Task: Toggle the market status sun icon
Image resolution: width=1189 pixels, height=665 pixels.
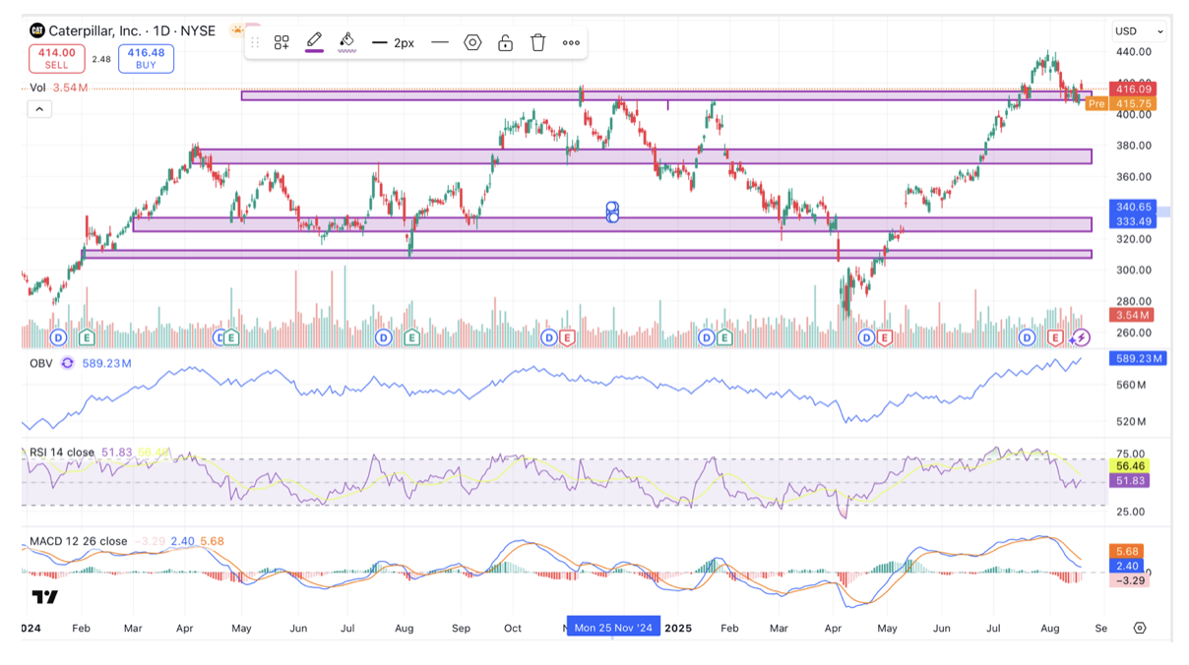Action: click(236, 31)
